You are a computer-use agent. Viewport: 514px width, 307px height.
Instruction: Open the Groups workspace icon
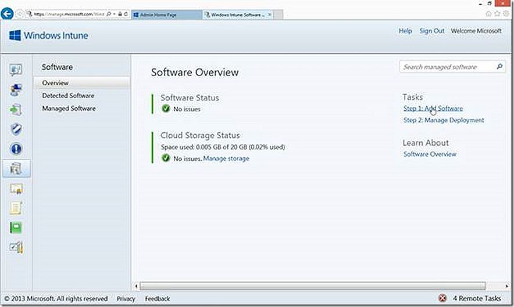pyautogui.click(x=16, y=90)
